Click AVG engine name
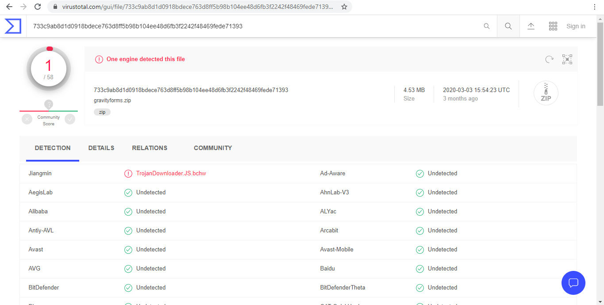The width and height of the screenshot is (604, 305). pyautogui.click(x=35, y=269)
